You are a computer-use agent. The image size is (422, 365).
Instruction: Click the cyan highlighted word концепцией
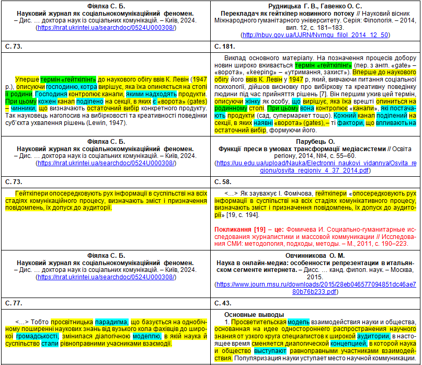(x=348, y=344)
